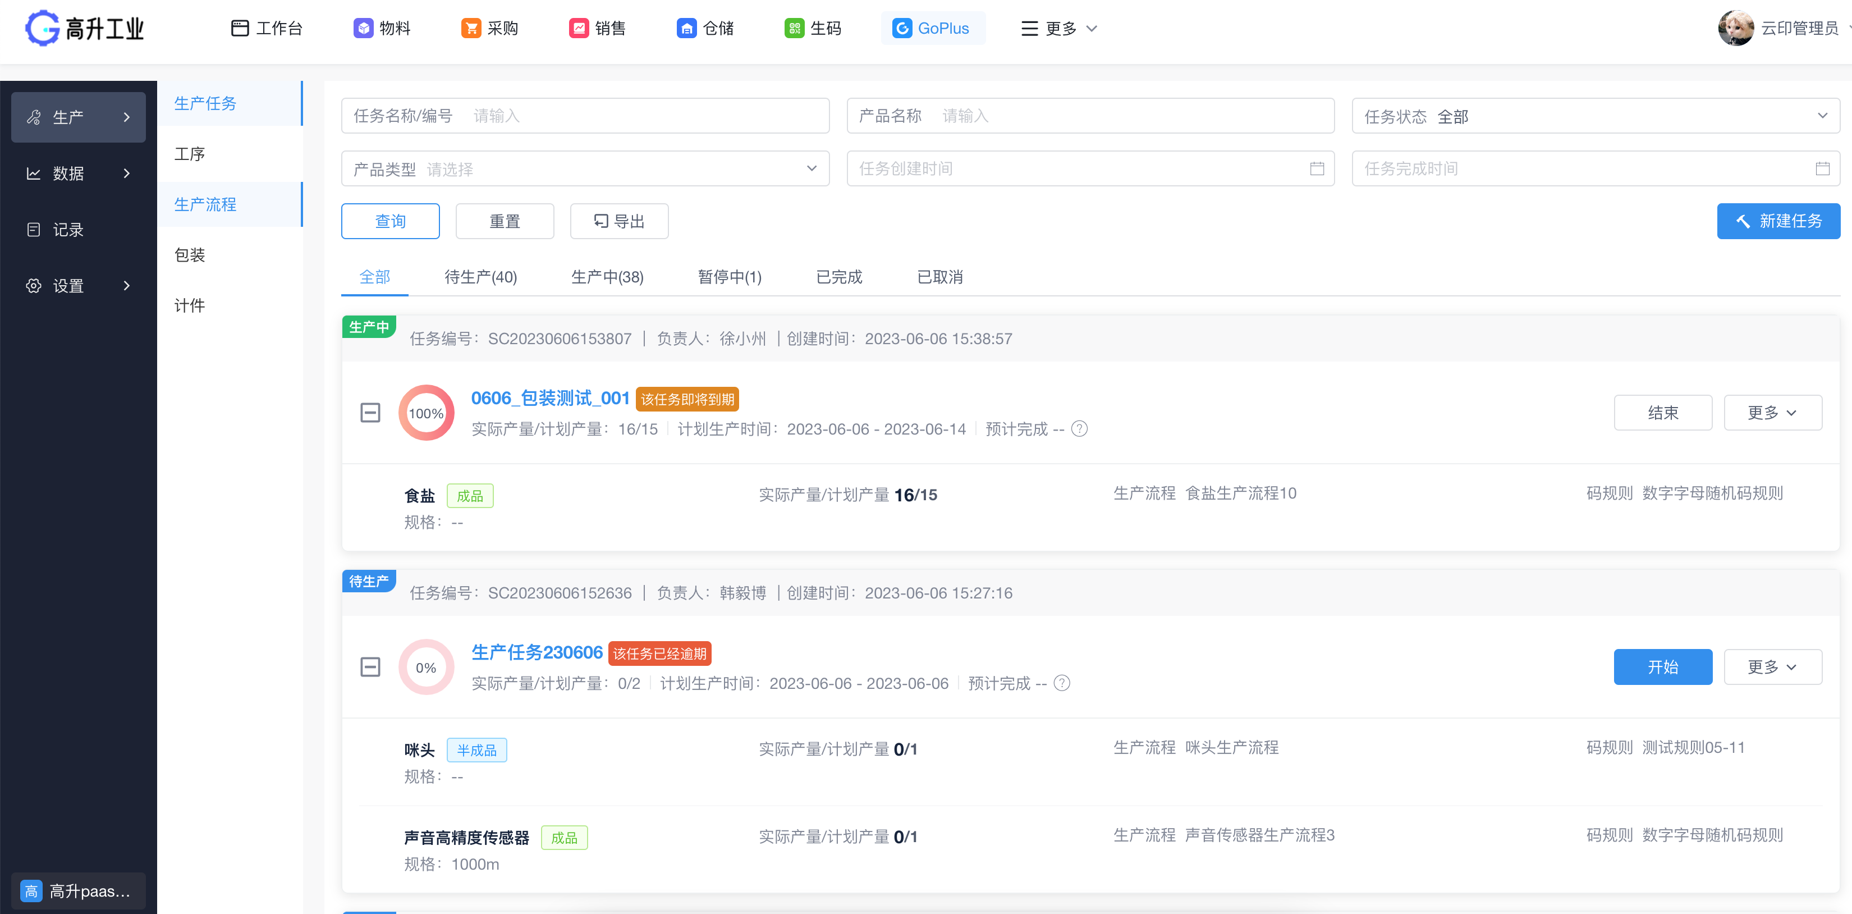
Task: Select 工序 in the submenu
Action: point(230,154)
